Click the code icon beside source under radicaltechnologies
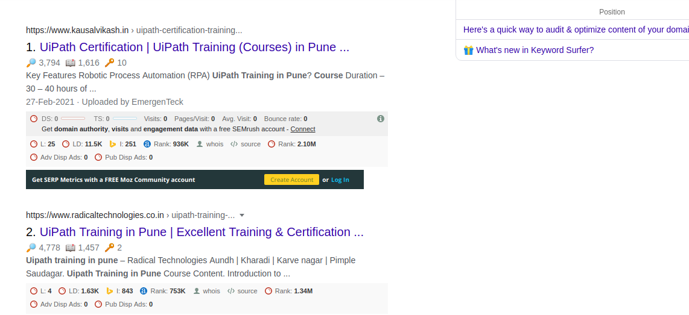 pyautogui.click(x=231, y=291)
